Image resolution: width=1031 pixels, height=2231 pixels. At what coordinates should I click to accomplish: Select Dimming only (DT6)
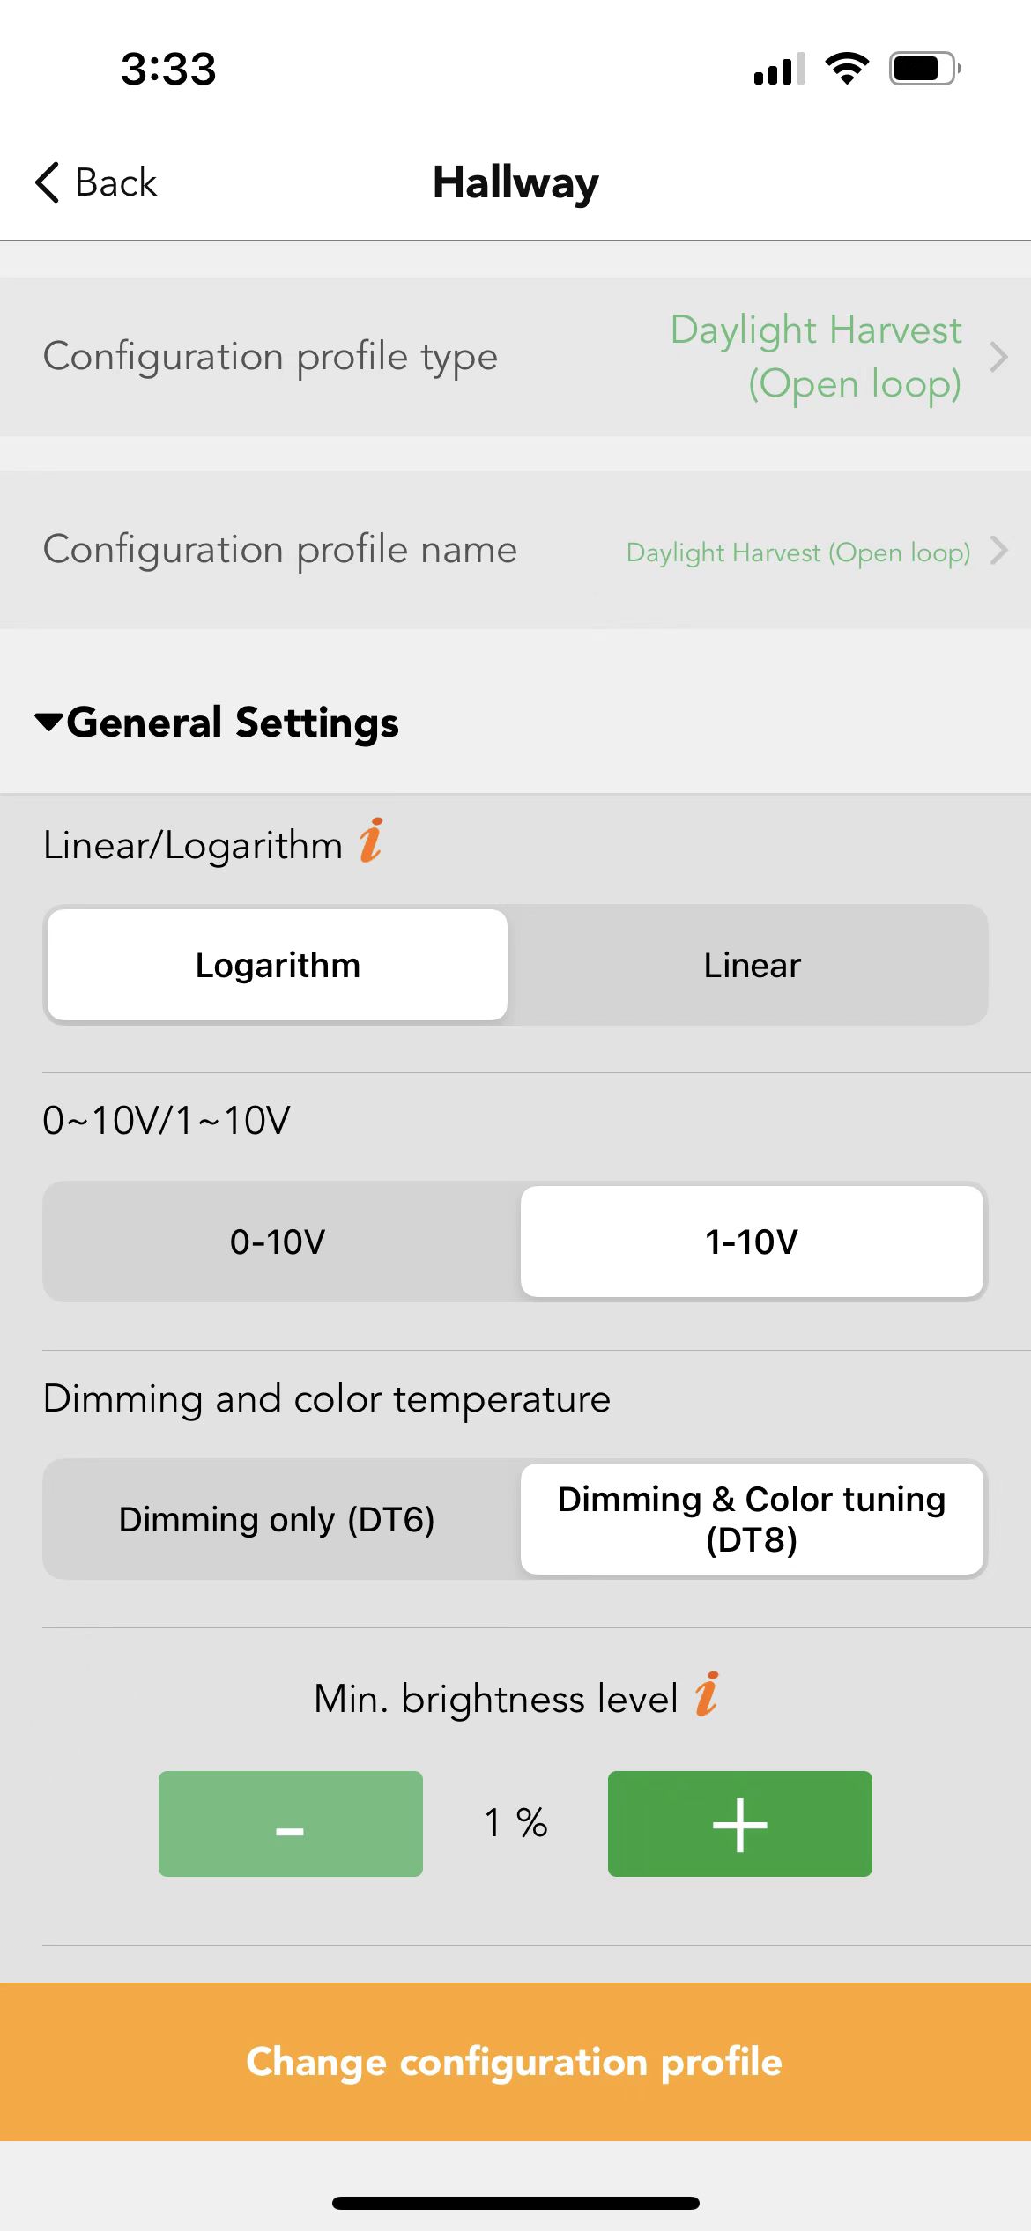pyautogui.click(x=278, y=1519)
